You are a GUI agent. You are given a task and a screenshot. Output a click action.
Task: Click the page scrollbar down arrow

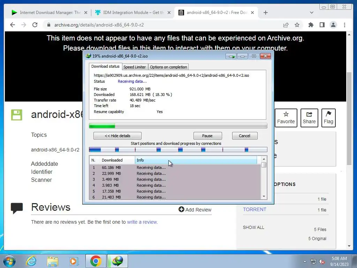[x=349, y=246]
